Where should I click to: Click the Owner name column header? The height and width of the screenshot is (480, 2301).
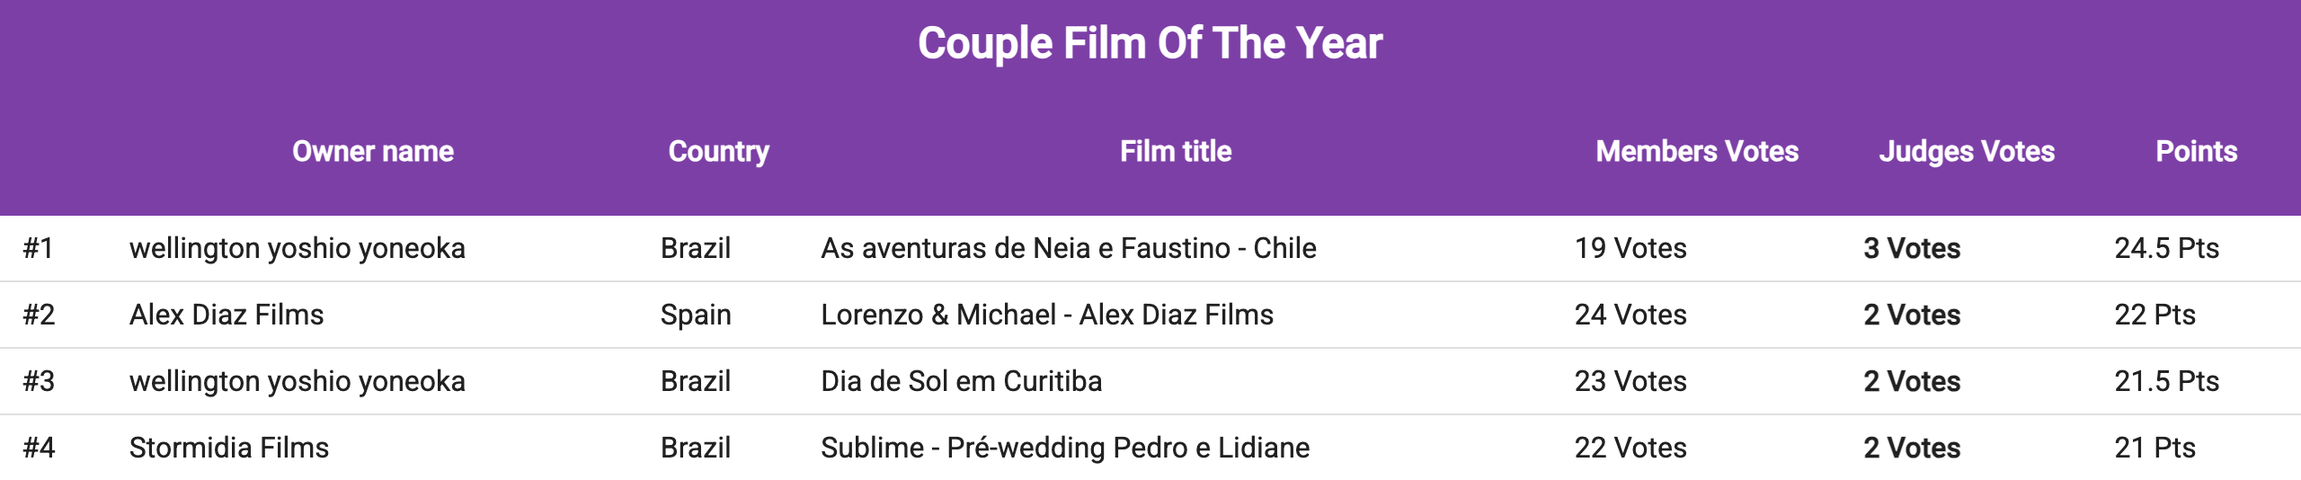click(373, 151)
